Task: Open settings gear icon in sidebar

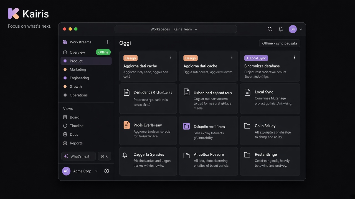Action: 106,171
